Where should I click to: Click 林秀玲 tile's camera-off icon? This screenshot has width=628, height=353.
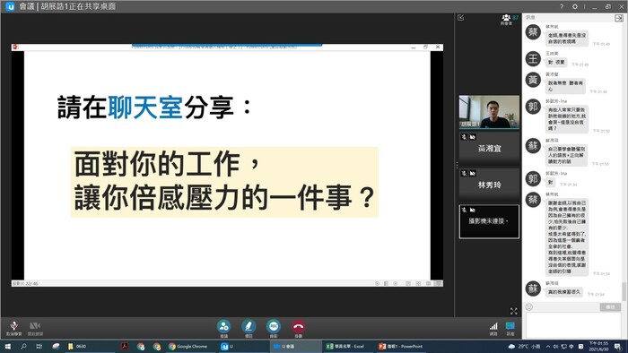pos(473,174)
